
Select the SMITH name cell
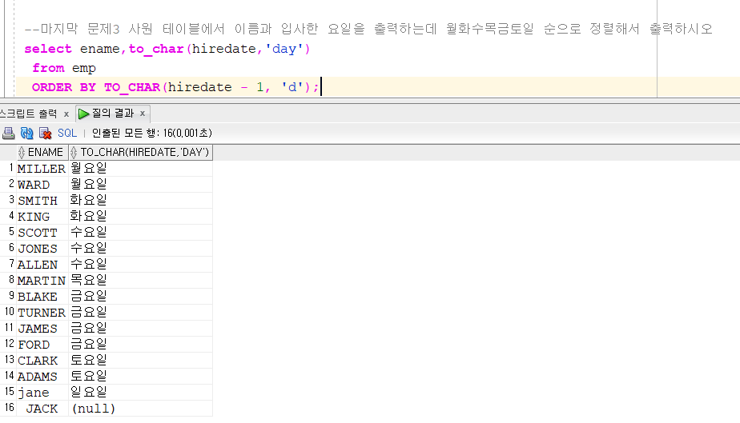[42, 201]
